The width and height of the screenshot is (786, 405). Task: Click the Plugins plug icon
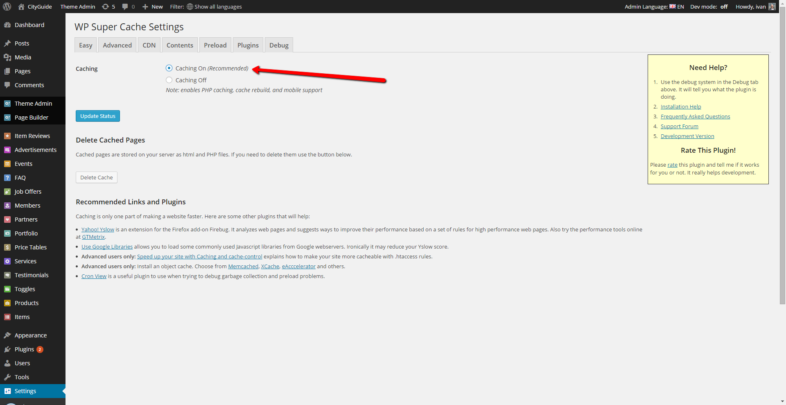pos(7,349)
